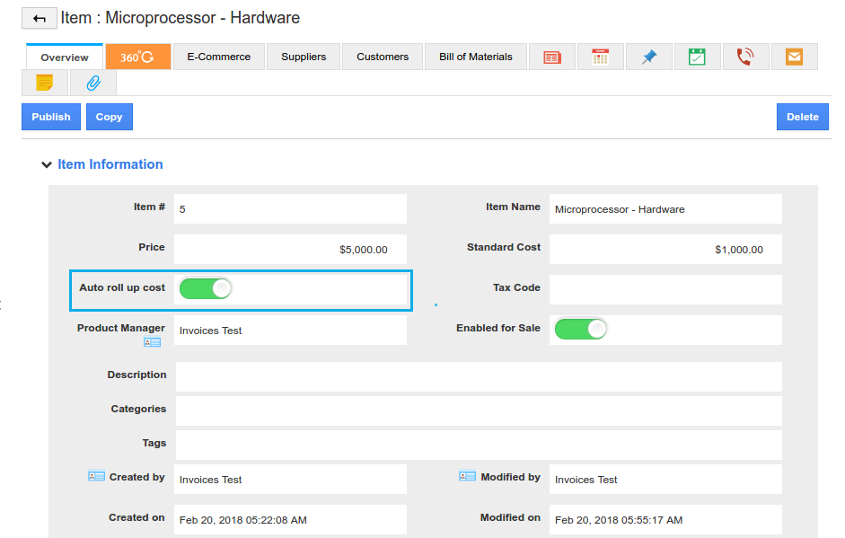The width and height of the screenshot is (845, 538).
Task: Open the red phone call logs tab
Action: pos(745,57)
